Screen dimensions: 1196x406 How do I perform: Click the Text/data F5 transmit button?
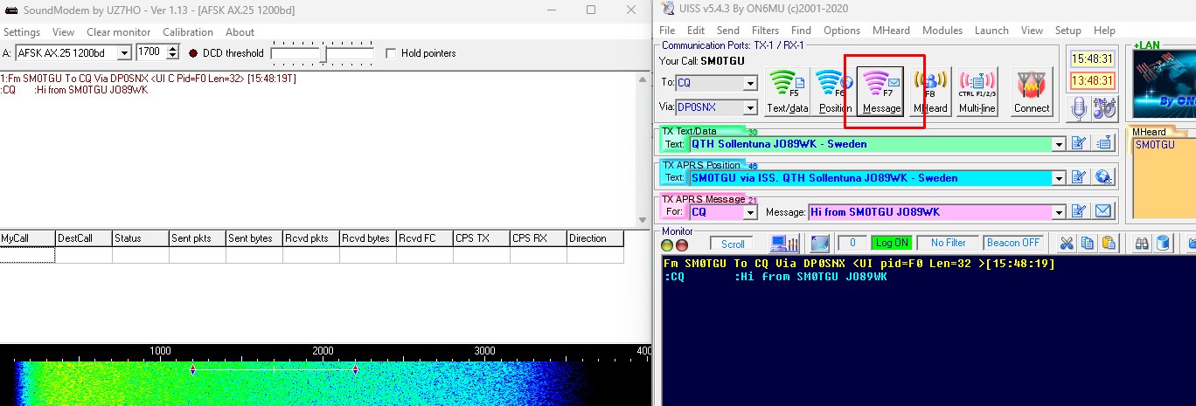point(787,92)
